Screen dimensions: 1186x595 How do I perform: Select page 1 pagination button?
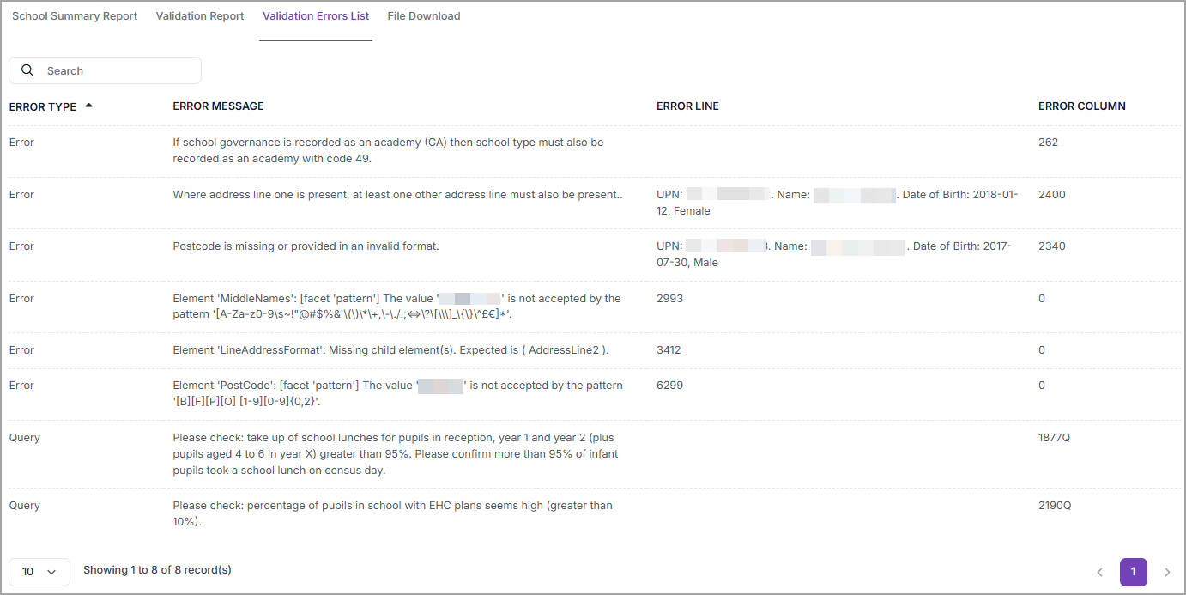(1133, 572)
